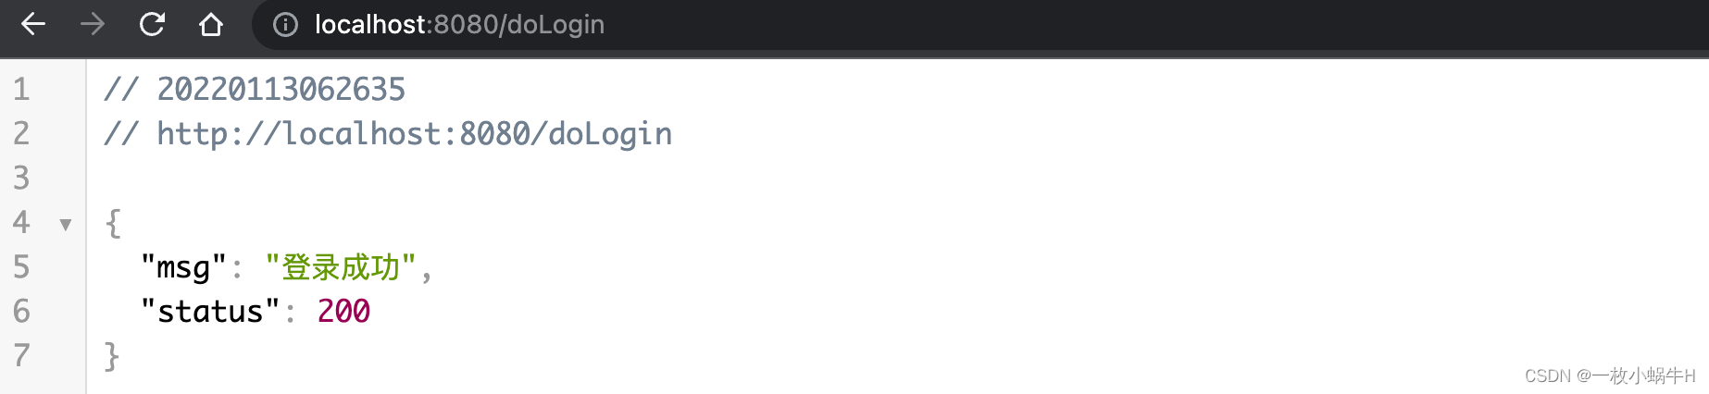Image resolution: width=1709 pixels, height=394 pixels.
Task: Click the browser forward arrow
Action: 93,24
